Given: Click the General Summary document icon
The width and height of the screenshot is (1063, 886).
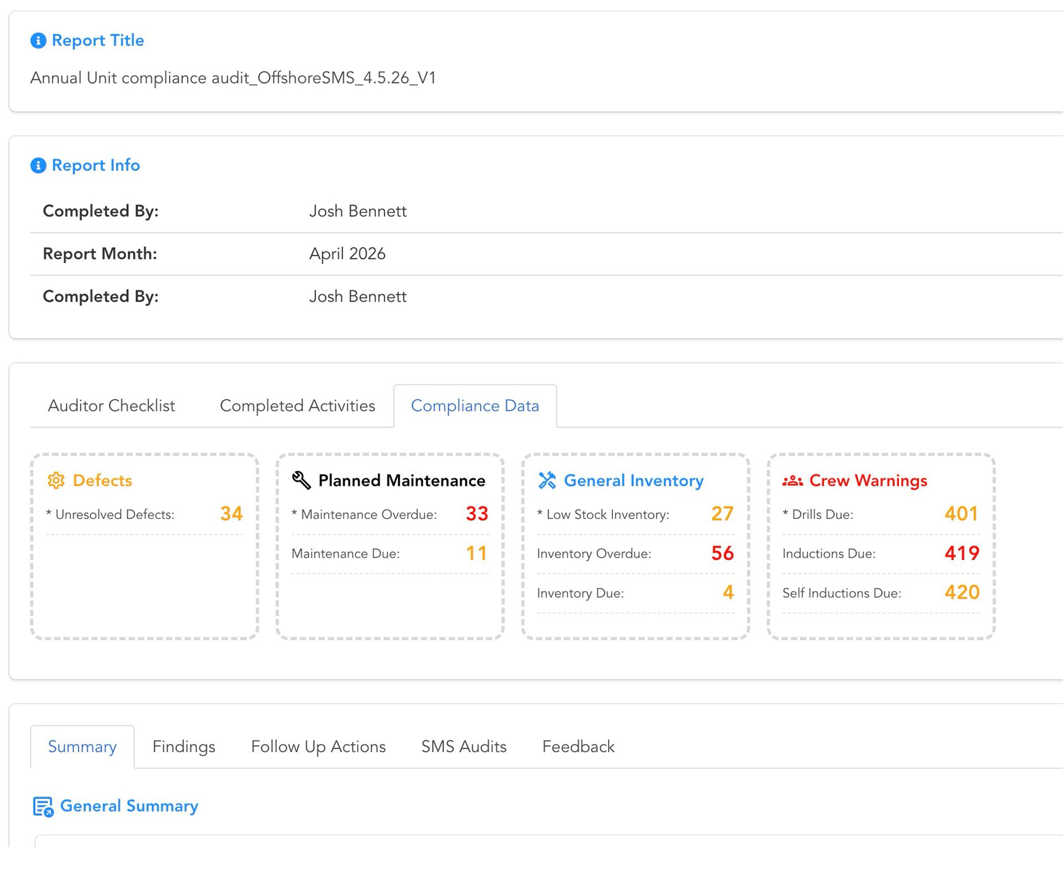Looking at the screenshot, I should point(43,807).
